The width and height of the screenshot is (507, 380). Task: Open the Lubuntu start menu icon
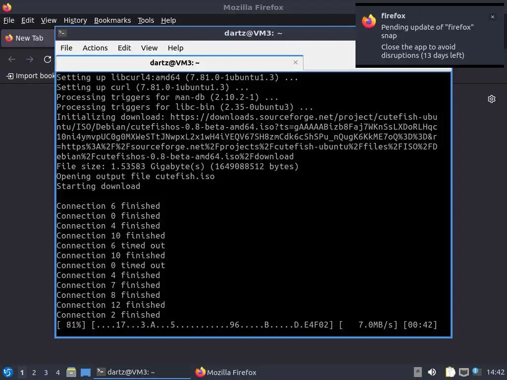click(x=8, y=372)
